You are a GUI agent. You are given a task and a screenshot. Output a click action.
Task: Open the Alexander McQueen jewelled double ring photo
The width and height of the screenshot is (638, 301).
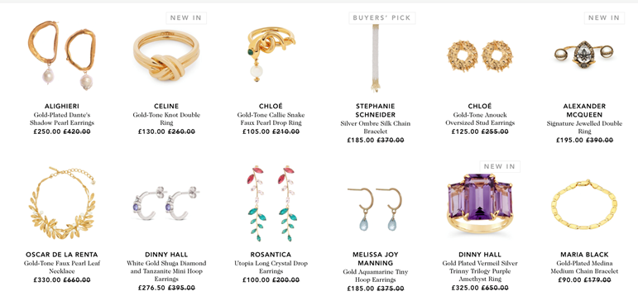(584, 53)
